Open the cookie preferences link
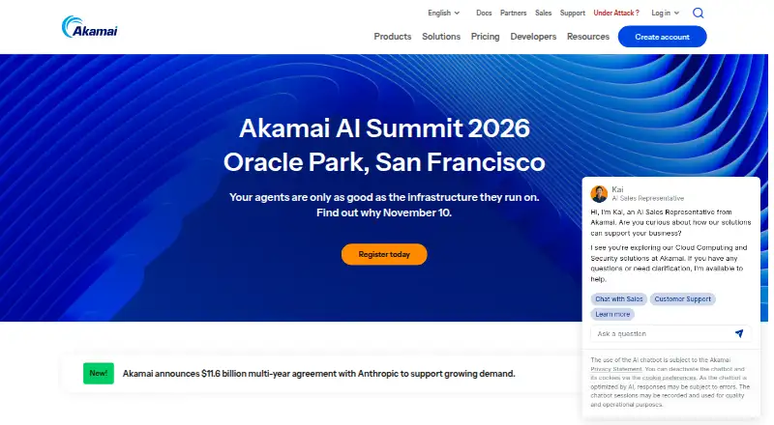774x425 pixels. coord(669,378)
